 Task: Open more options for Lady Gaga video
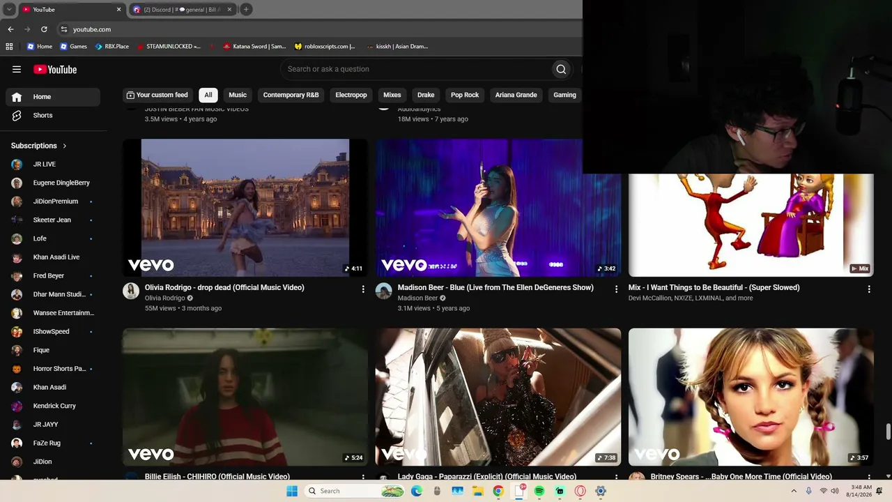point(615,477)
